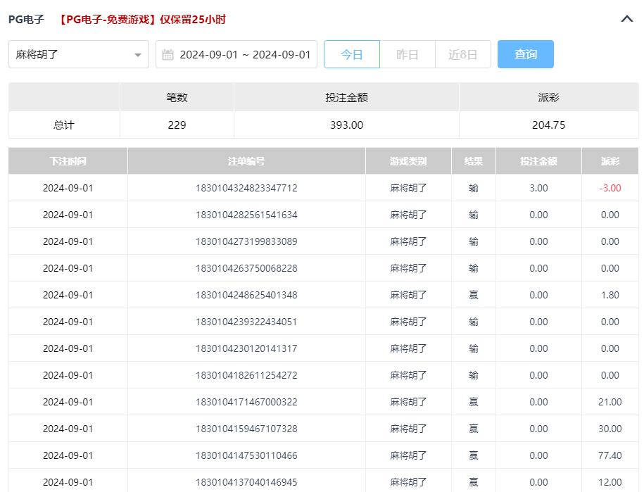Viewport: 644px width, 492px height.
Task: Click bet number 1830104324823347712
Action: click(x=246, y=188)
